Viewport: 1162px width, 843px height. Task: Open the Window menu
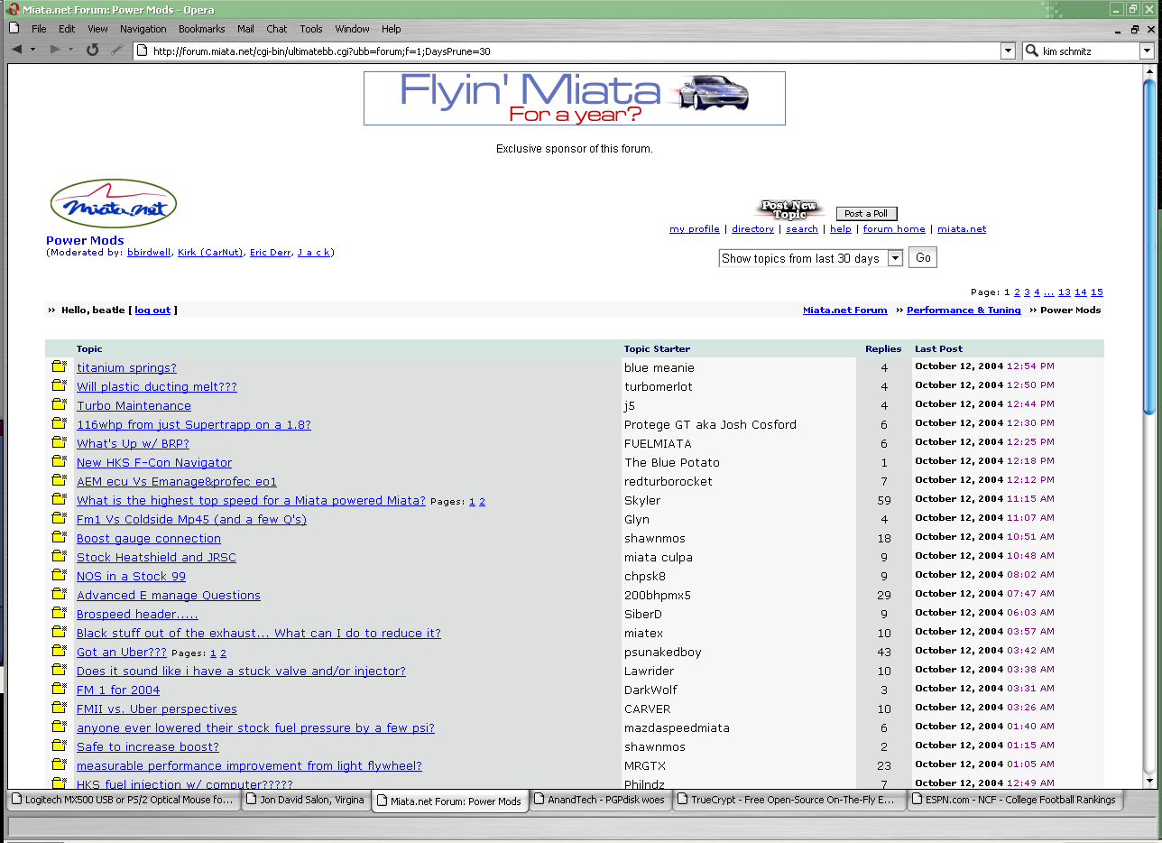352,29
